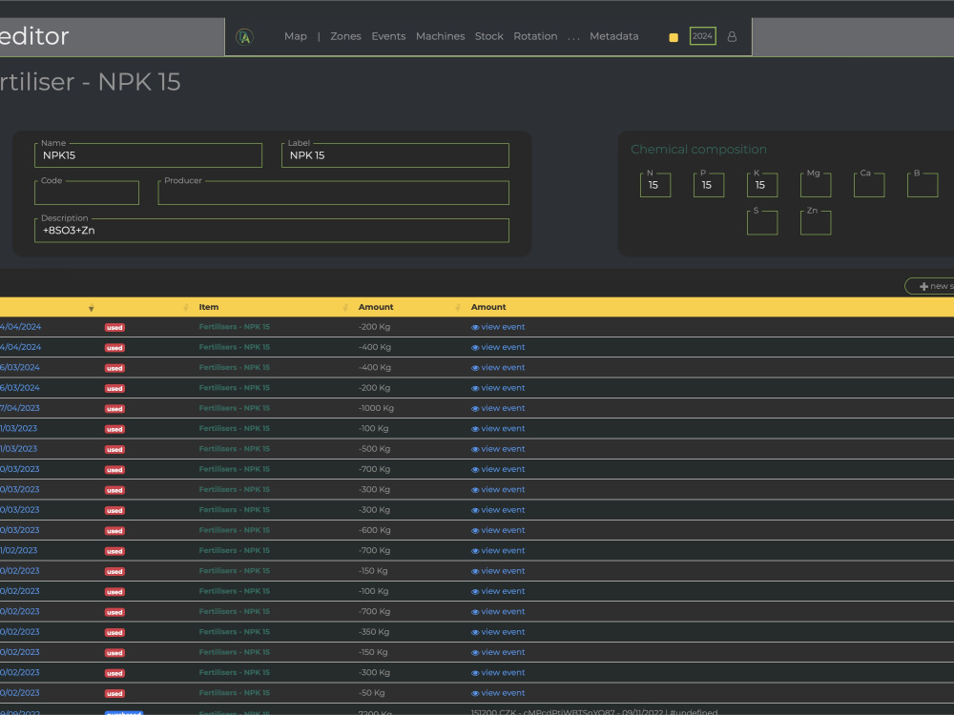Navigate to Machines
The height and width of the screenshot is (715, 954).
coord(440,36)
